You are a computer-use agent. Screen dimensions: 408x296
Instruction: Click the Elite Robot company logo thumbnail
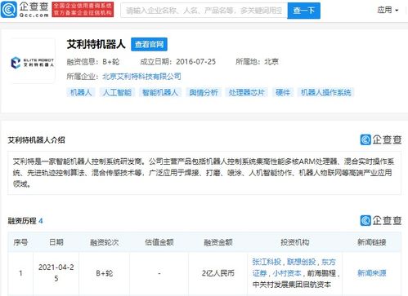[x=32, y=62]
